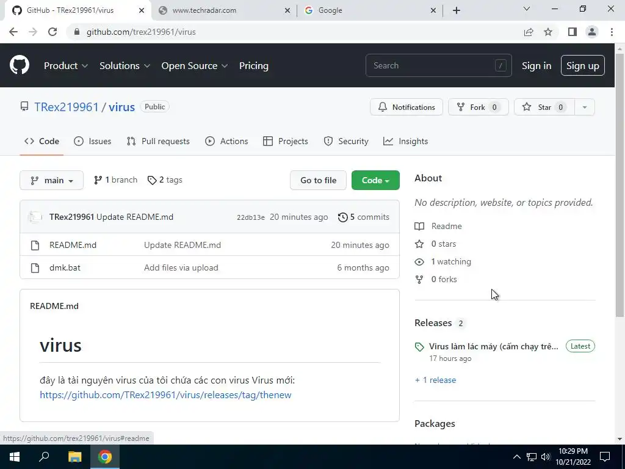
Task: Click the Go to file button
Action: point(318,180)
